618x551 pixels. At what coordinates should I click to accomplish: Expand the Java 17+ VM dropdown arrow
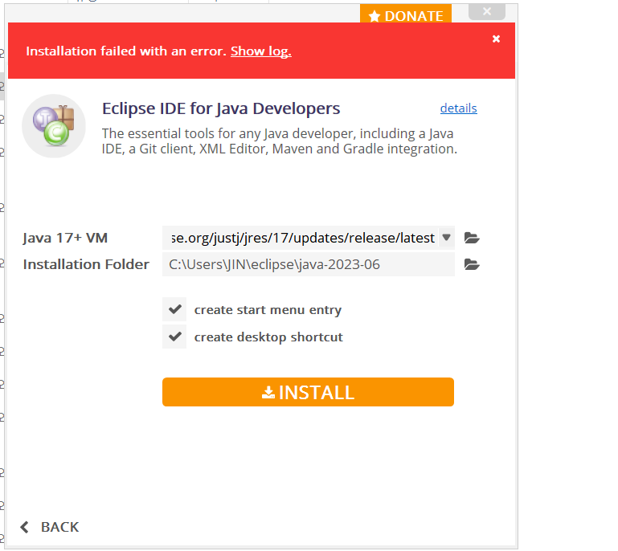point(446,238)
